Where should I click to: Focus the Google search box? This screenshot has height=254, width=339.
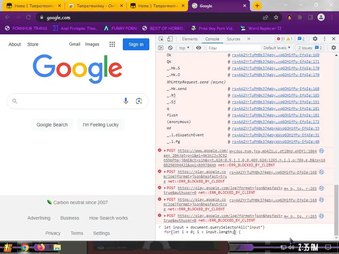coord(77,101)
